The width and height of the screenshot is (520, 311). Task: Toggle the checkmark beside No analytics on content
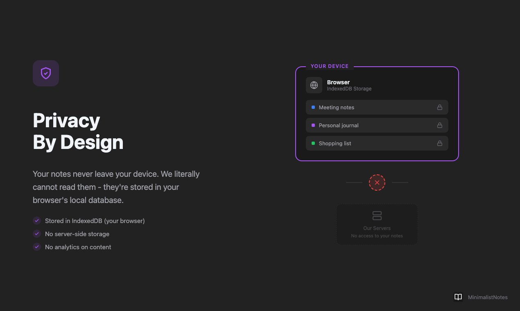[36, 247]
